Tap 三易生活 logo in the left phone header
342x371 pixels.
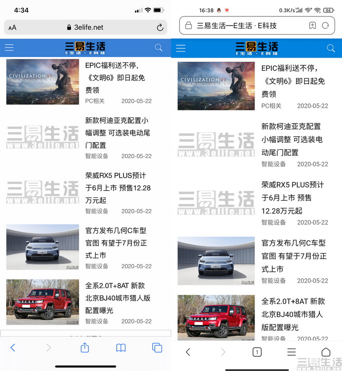coord(85,48)
